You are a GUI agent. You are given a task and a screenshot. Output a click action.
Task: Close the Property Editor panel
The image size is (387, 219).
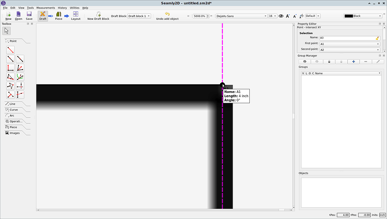[x=384, y=24]
